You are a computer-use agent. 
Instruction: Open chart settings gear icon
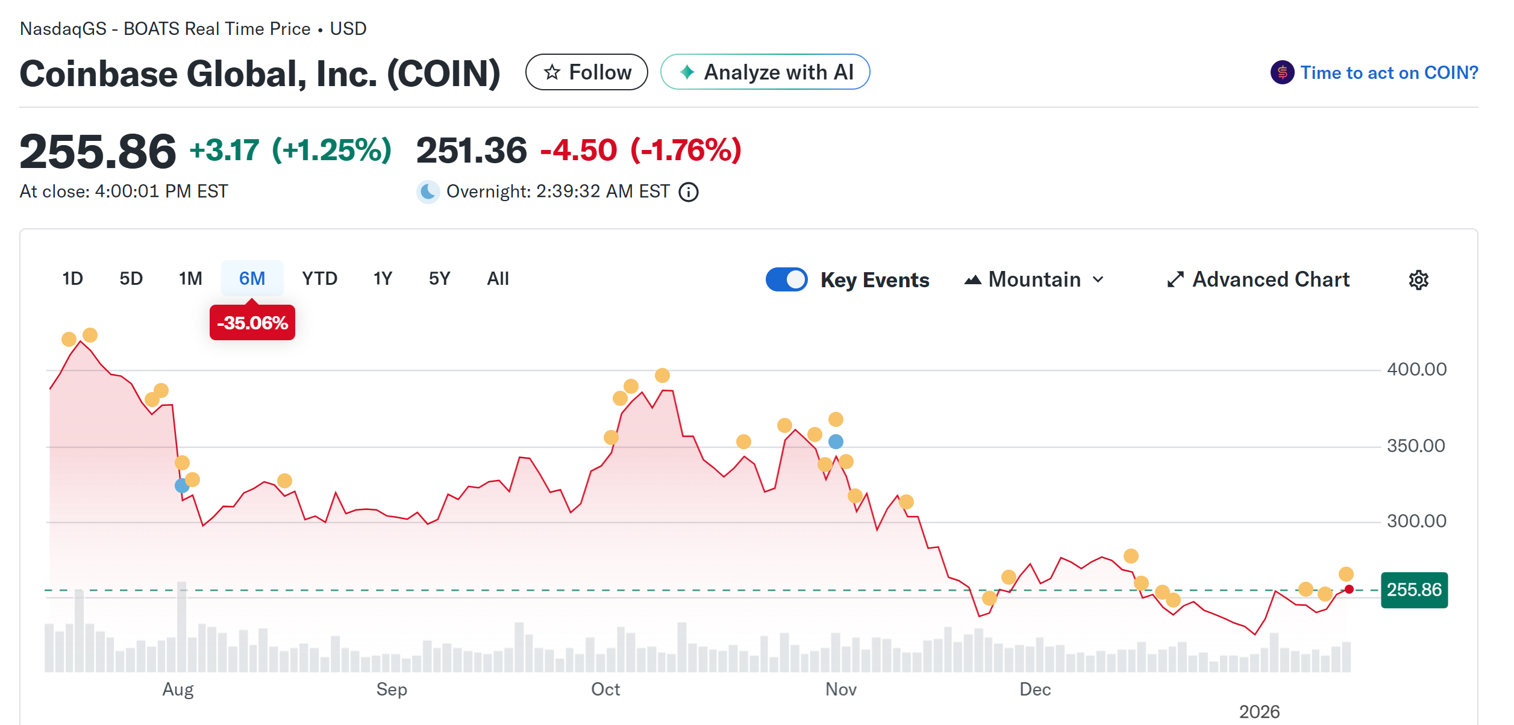point(1418,280)
